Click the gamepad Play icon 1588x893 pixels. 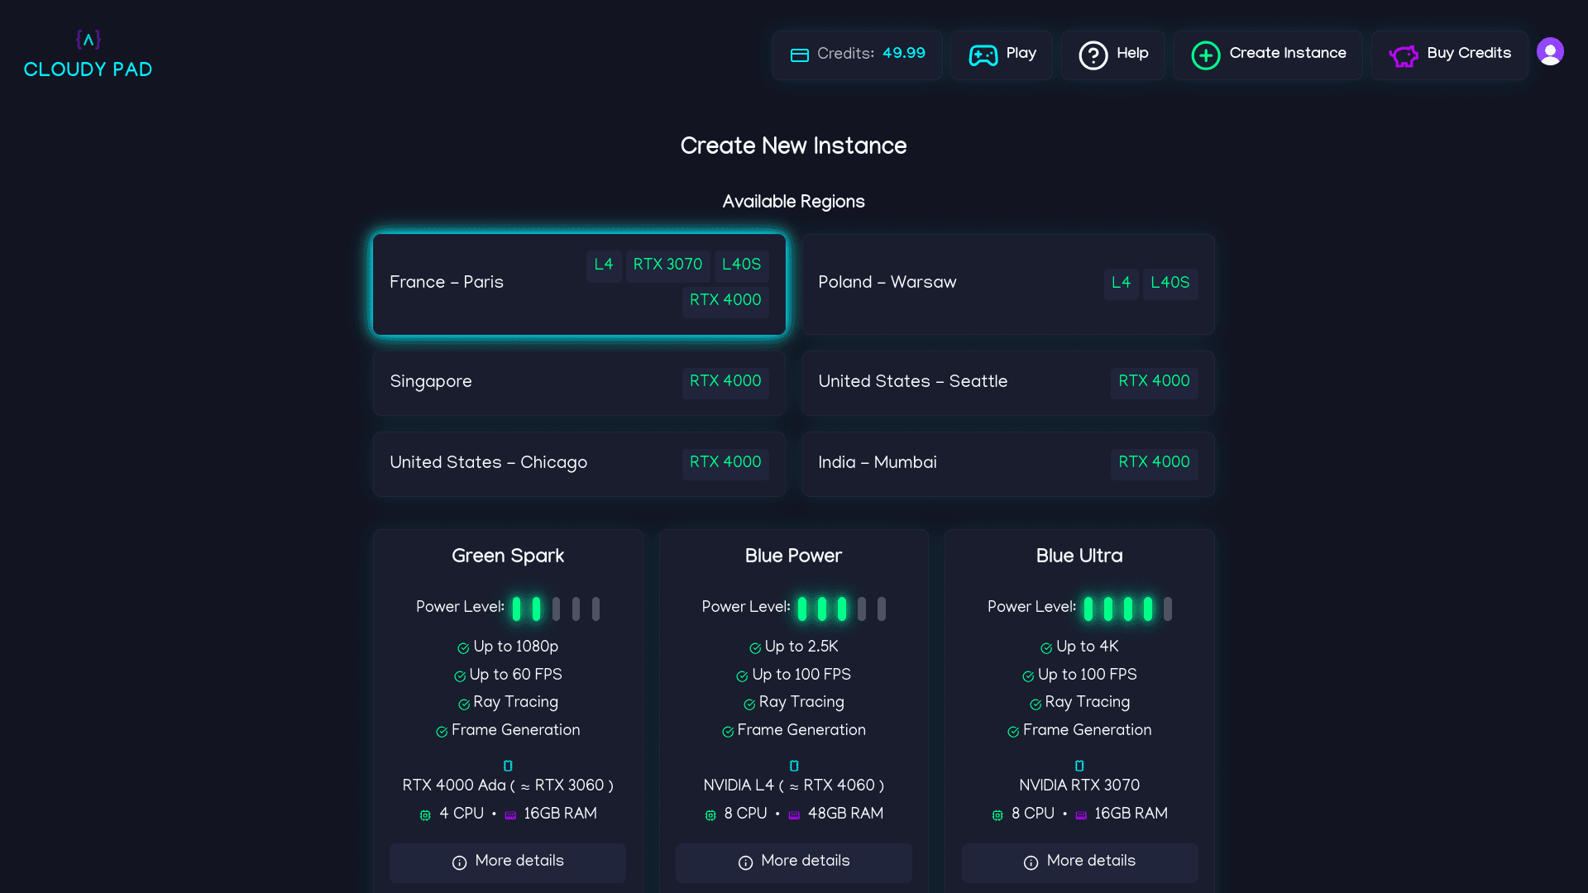pyautogui.click(x=983, y=55)
